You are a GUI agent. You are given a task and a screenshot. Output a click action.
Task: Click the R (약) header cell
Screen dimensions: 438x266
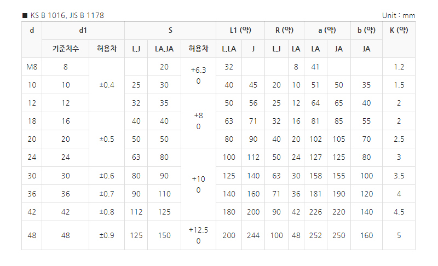[284, 30]
